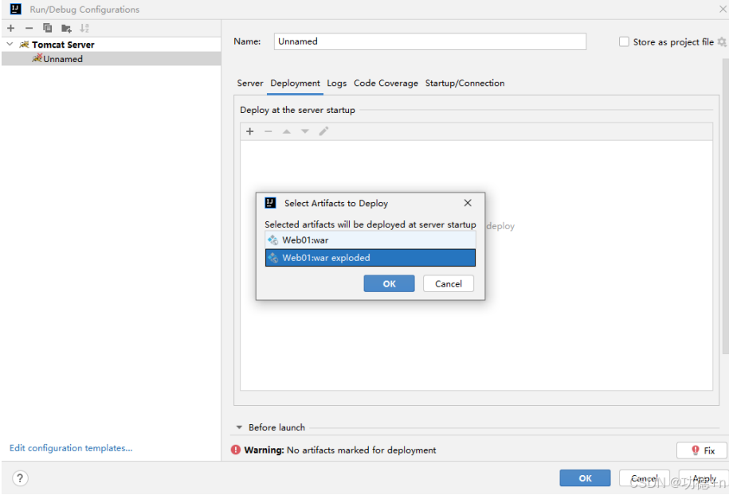
Task: Close the Select Artifacts to Deploy dialog
Action: click(468, 203)
